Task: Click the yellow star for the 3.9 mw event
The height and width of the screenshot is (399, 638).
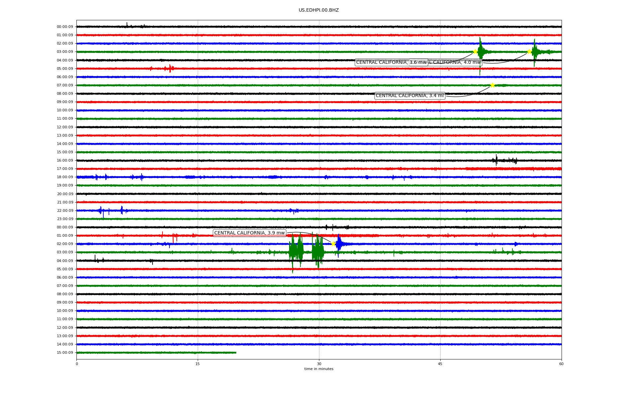Action: pos(333,244)
